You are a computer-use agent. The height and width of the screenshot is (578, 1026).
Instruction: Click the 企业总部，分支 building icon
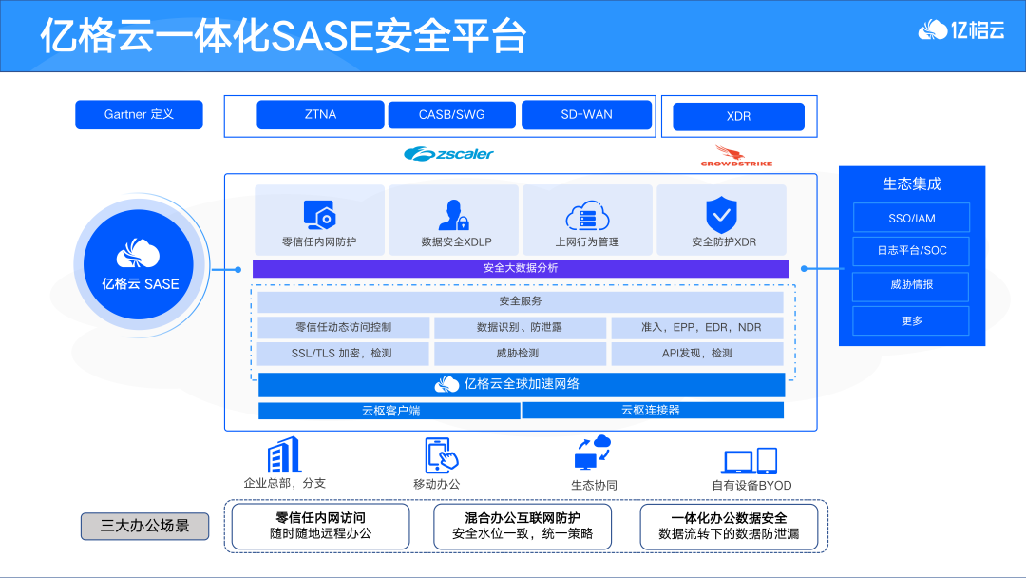click(284, 454)
